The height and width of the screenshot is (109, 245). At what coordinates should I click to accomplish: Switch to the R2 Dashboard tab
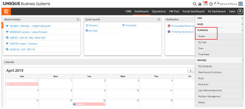click(217, 11)
